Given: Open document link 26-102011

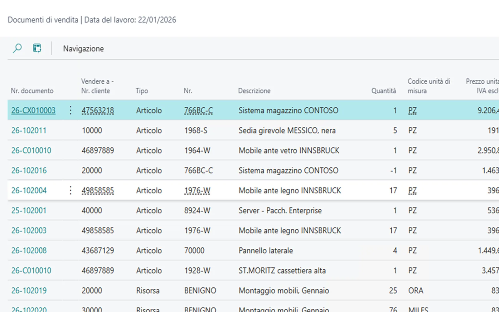Looking at the screenshot, I should point(29,130).
